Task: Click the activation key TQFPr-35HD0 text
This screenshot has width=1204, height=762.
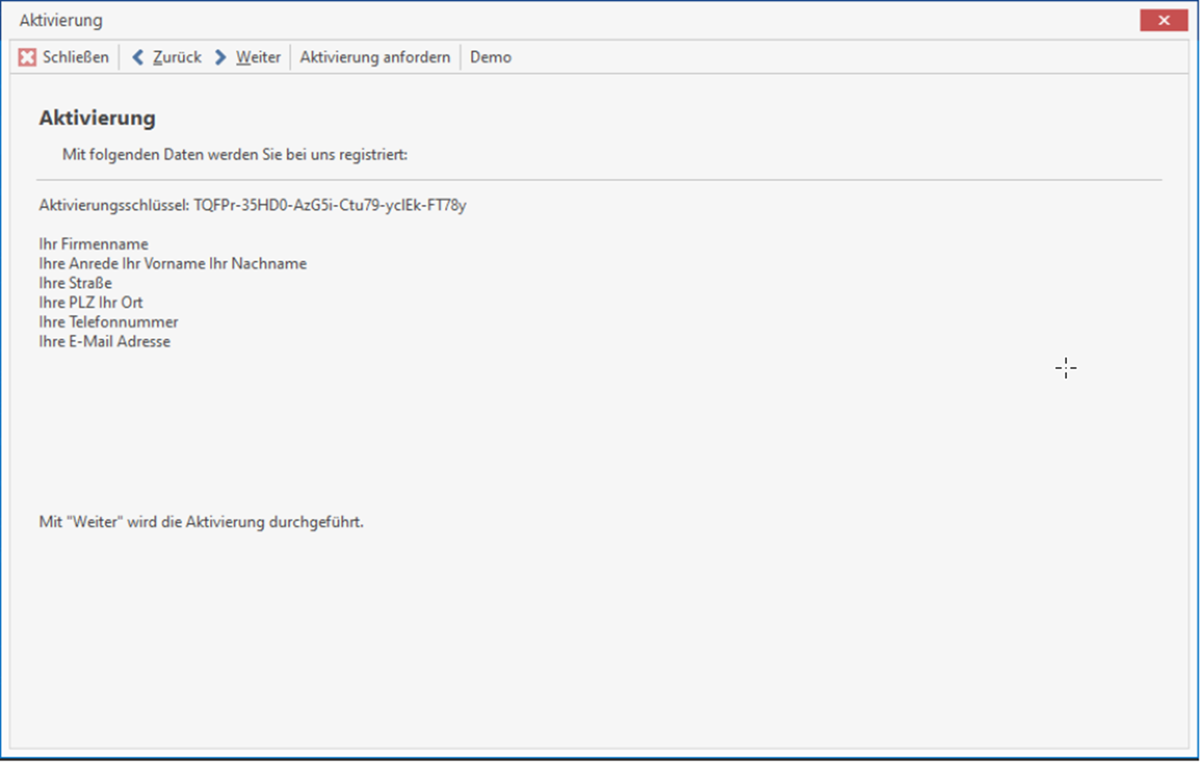Action: [x=330, y=205]
